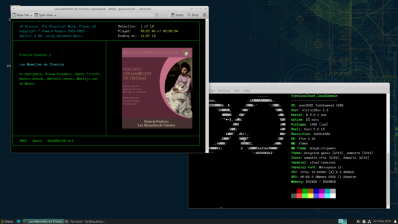Click the Terminal window vertical scrollbar
398x224 pixels.
(388, 151)
